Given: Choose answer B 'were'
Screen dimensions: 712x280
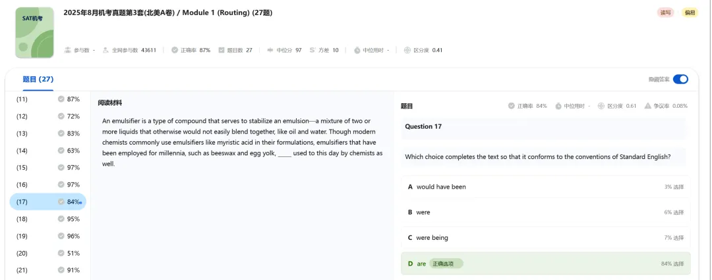Looking at the screenshot, I should (545, 212).
